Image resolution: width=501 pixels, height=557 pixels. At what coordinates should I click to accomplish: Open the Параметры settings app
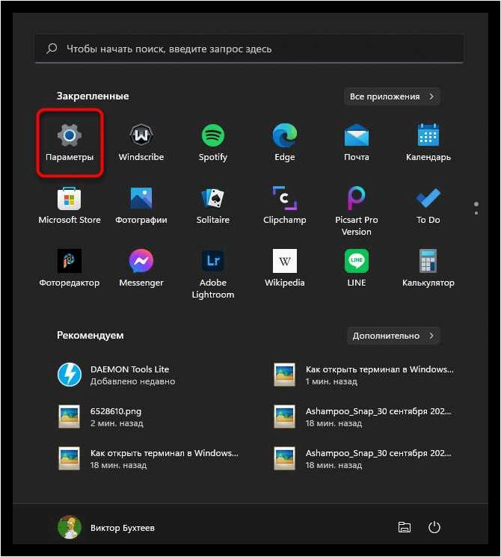point(70,143)
